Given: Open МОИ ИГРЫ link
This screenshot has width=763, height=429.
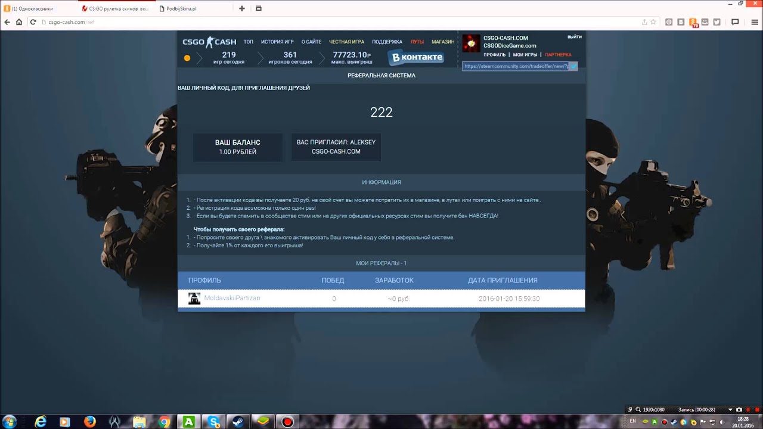Looking at the screenshot, I should tap(525, 55).
